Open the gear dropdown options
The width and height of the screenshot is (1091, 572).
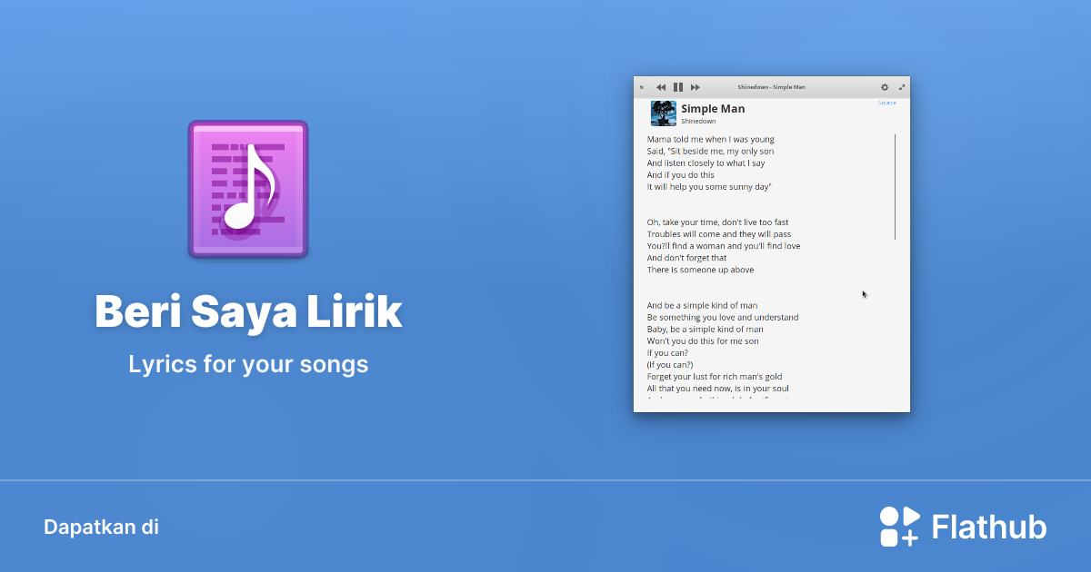point(885,87)
